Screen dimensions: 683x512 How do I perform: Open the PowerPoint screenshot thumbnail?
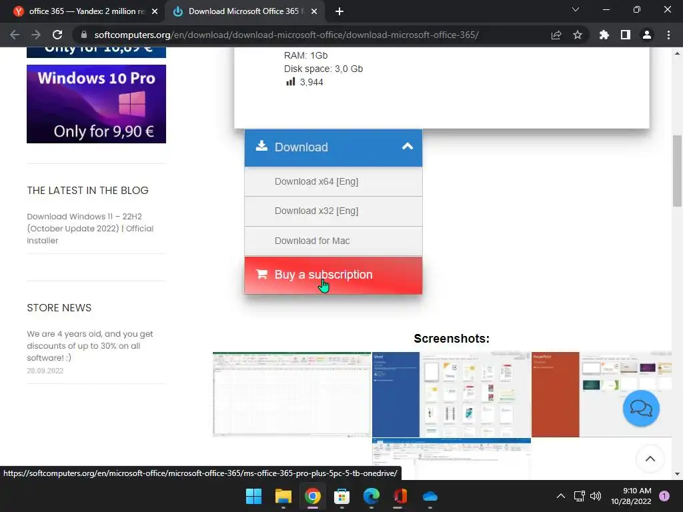pyautogui.click(x=602, y=394)
